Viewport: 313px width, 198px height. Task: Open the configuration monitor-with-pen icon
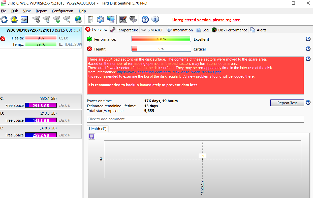(123, 19)
